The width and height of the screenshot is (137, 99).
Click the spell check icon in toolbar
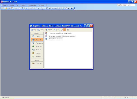(22, 8)
